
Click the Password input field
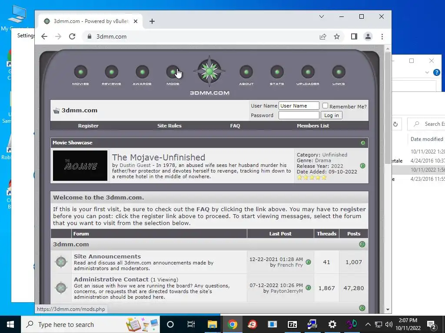point(299,115)
